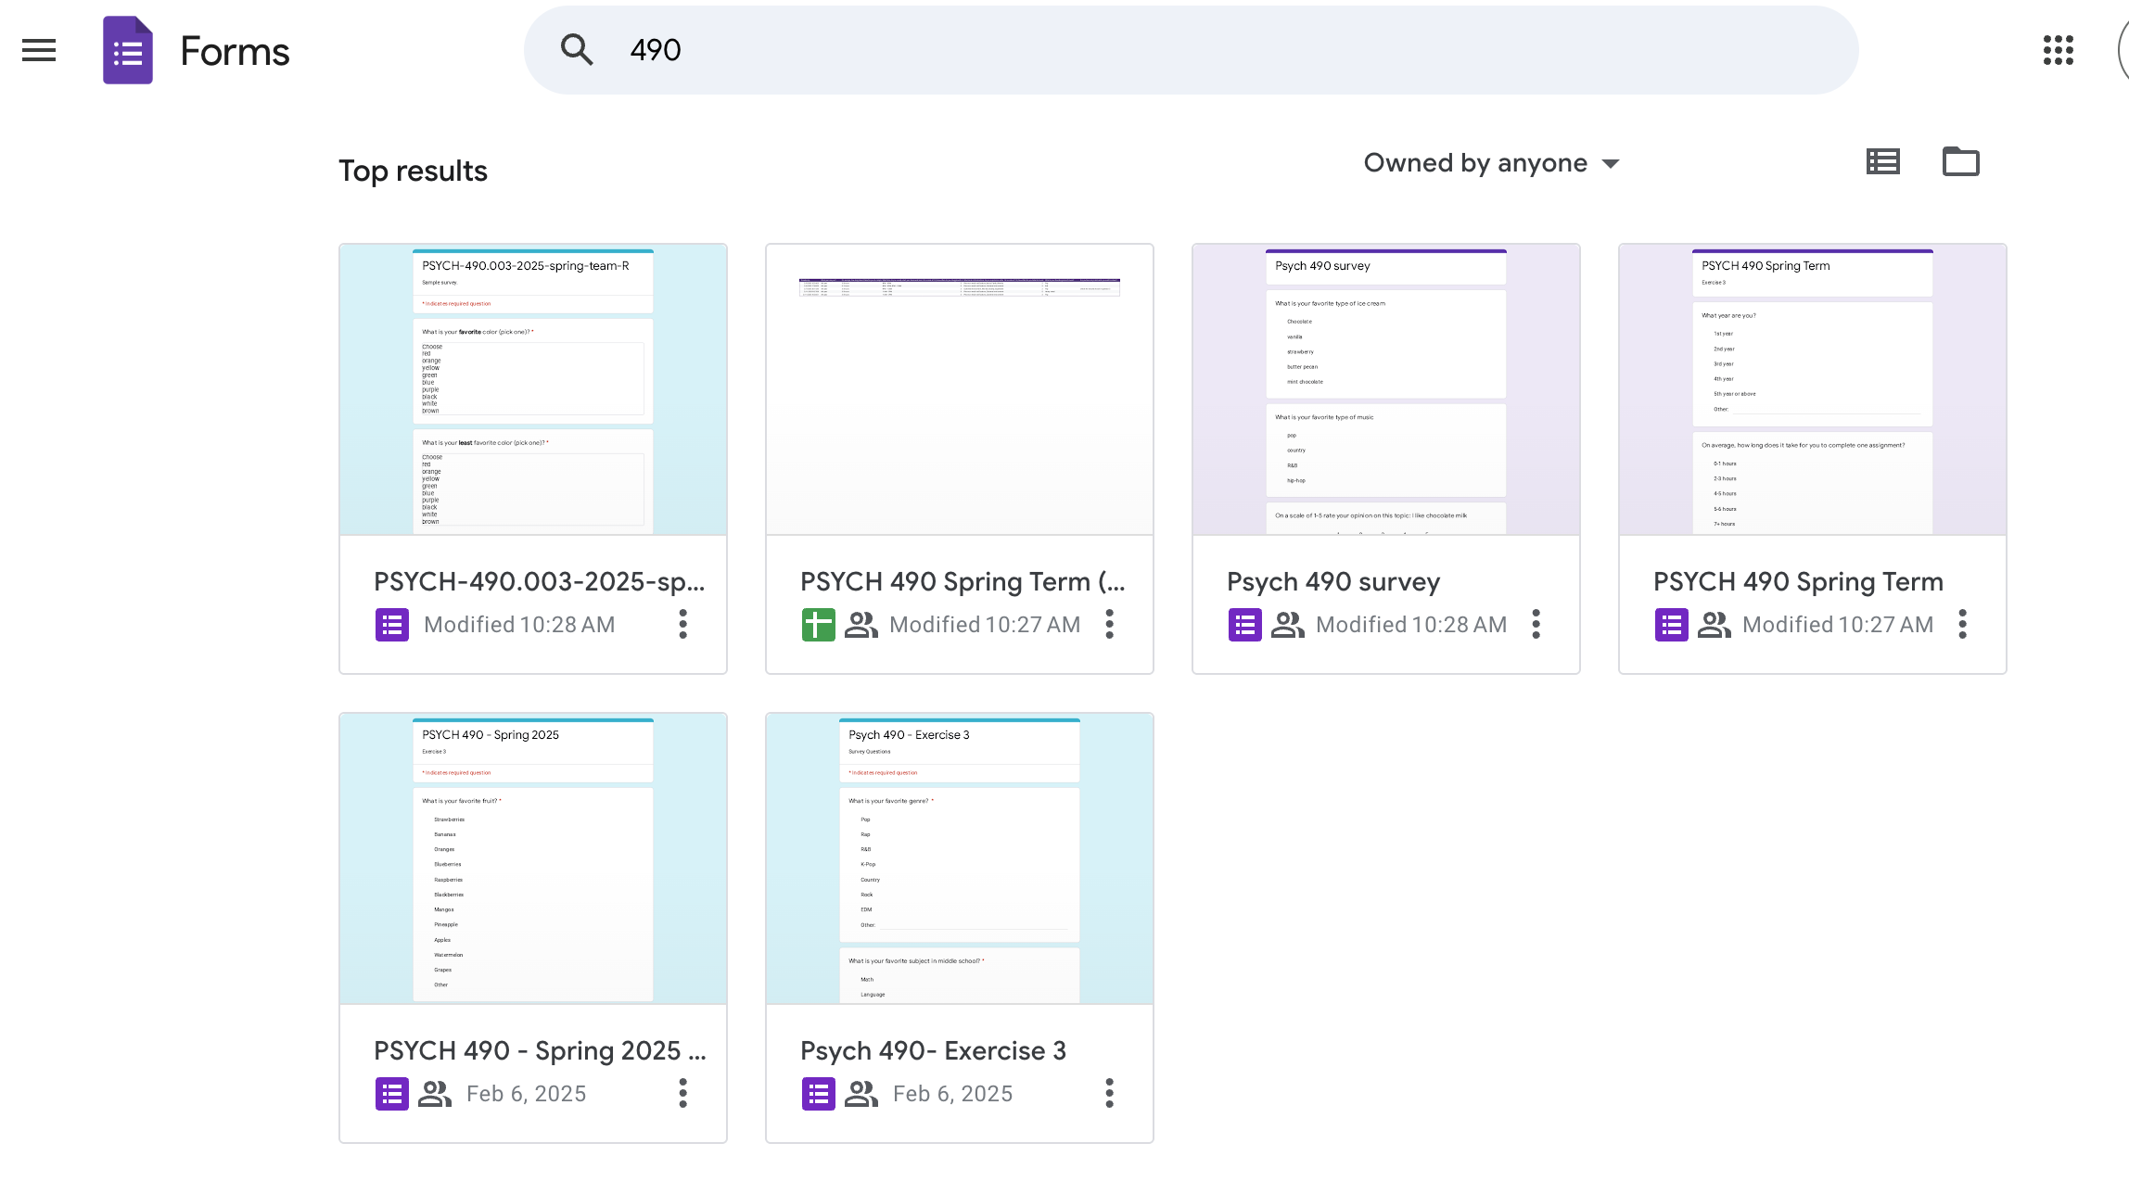Open the main hamburger menu
2129x1194 pixels.
point(39,50)
